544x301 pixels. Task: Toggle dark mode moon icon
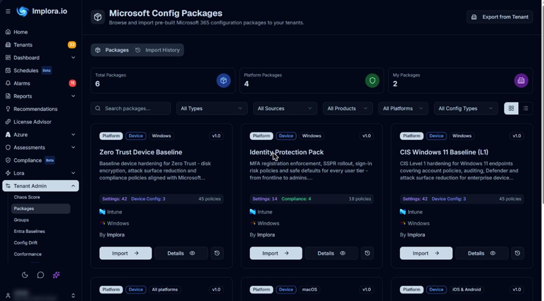point(25,275)
